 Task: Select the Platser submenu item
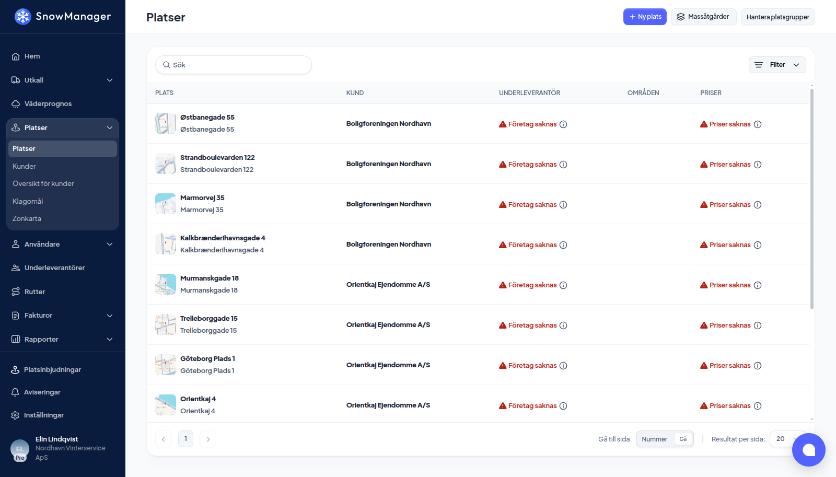click(x=63, y=149)
